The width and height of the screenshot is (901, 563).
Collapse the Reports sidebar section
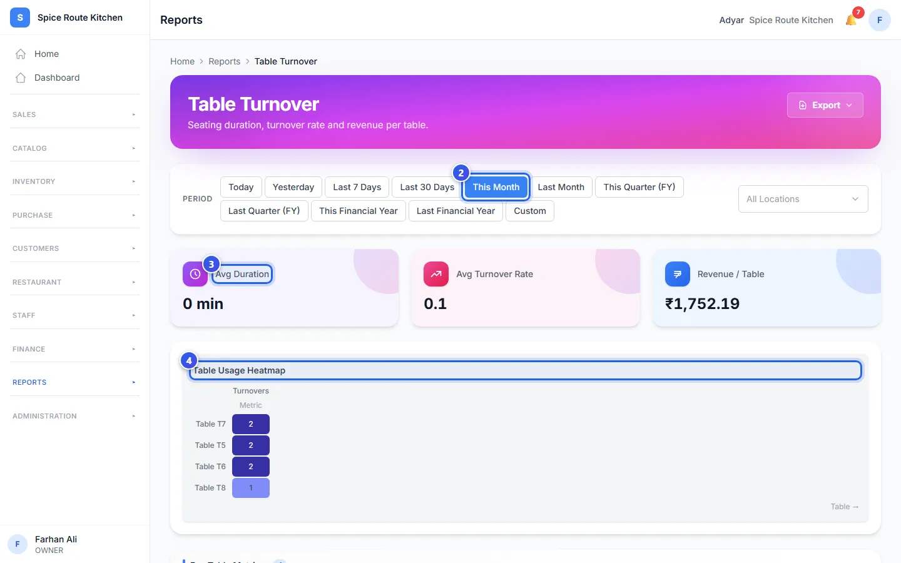click(x=74, y=382)
